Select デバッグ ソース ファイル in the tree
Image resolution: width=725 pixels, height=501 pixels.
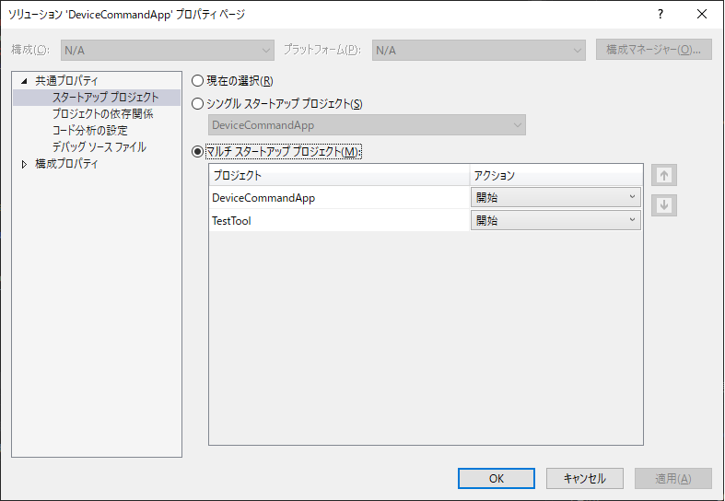click(x=99, y=147)
